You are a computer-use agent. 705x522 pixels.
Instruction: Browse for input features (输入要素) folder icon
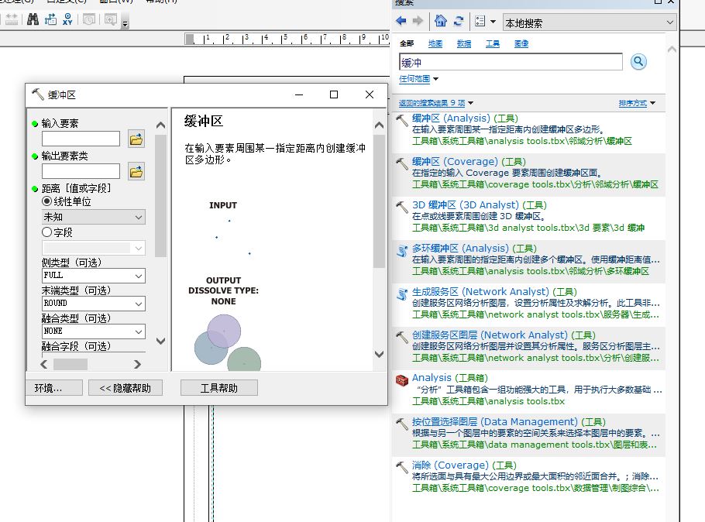pyautogui.click(x=136, y=139)
